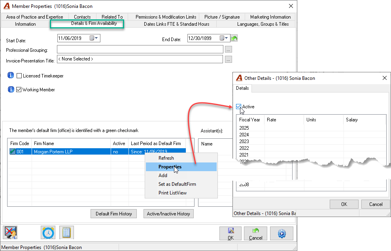
Task: Open the End Date calendar dropdown
Action: [x=224, y=38]
